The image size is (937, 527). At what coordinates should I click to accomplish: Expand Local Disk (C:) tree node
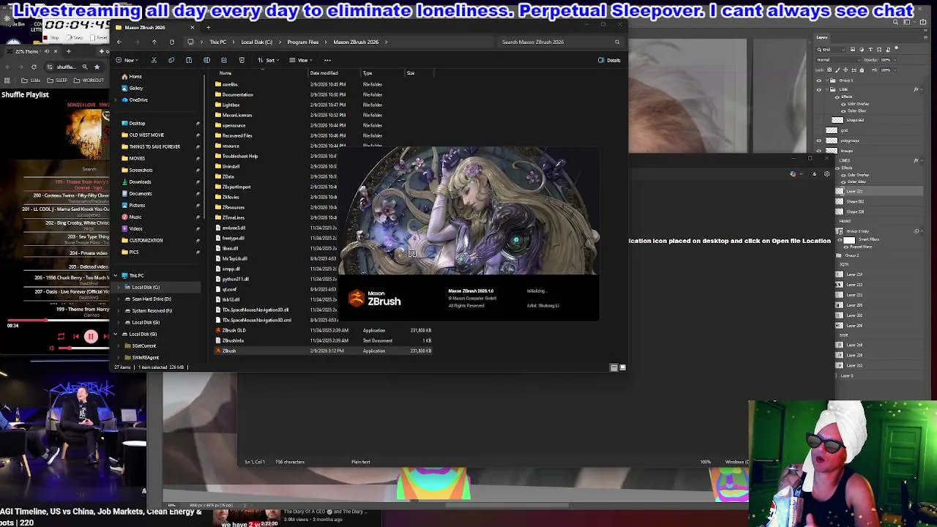(119, 287)
